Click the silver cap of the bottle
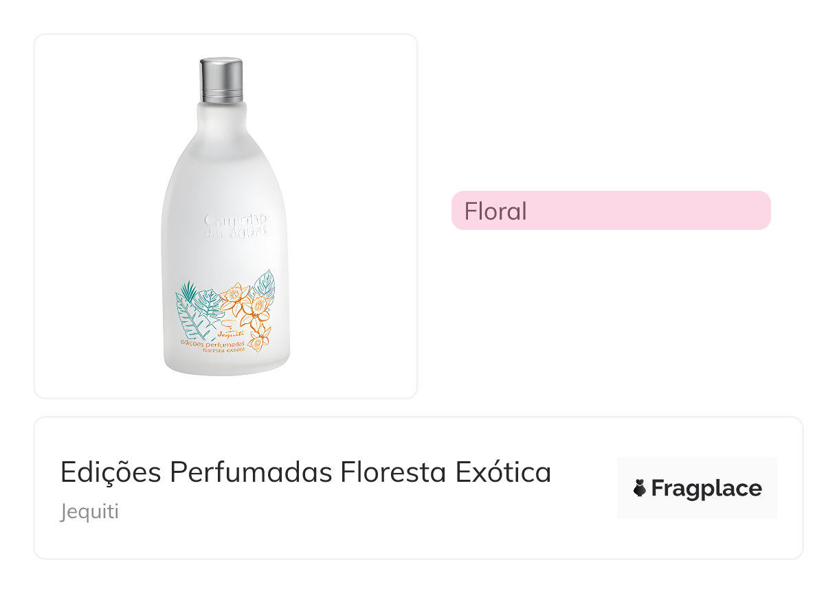Screen dimensions: 837x593 [221, 80]
